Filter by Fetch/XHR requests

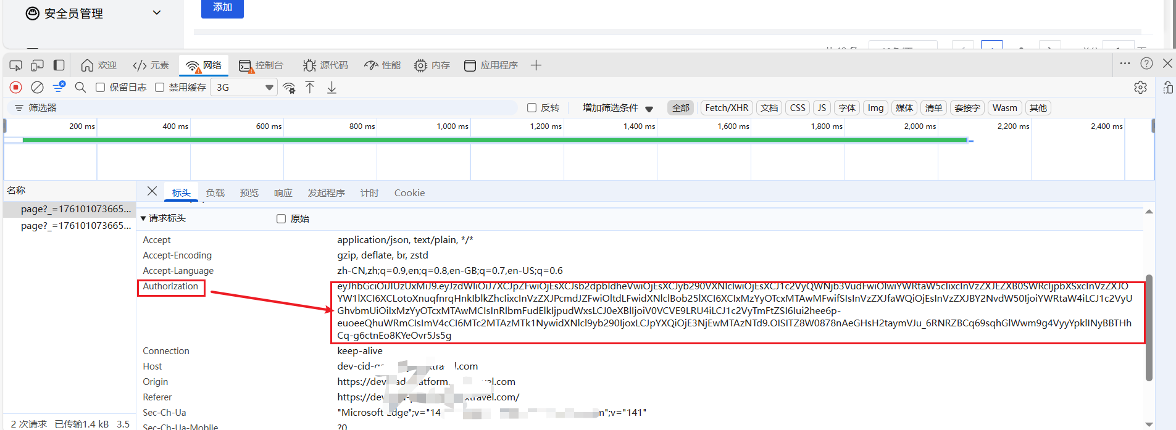[x=727, y=108]
